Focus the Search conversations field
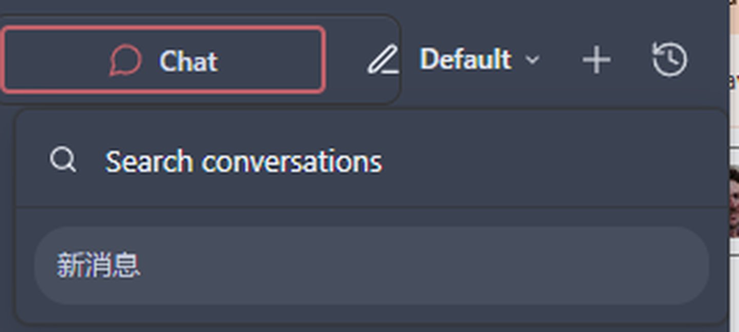 (359, 161)
